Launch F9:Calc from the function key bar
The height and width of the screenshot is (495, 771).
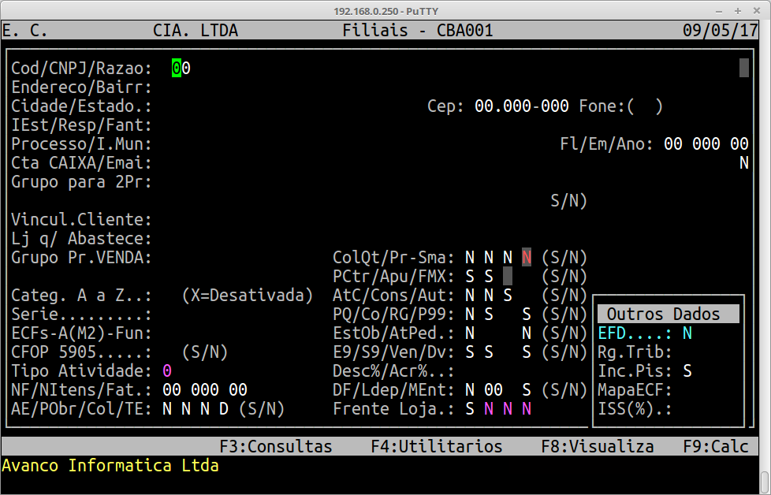[x=715, y=446]
